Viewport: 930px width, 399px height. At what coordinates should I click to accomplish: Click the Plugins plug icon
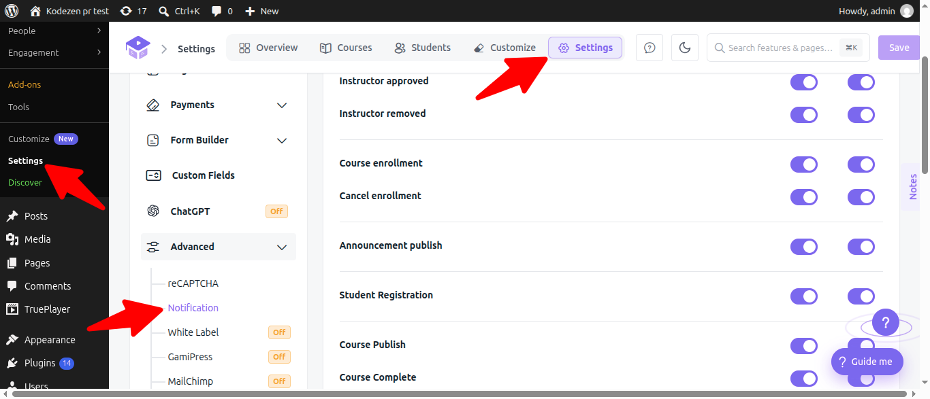[x=12, y=363]
